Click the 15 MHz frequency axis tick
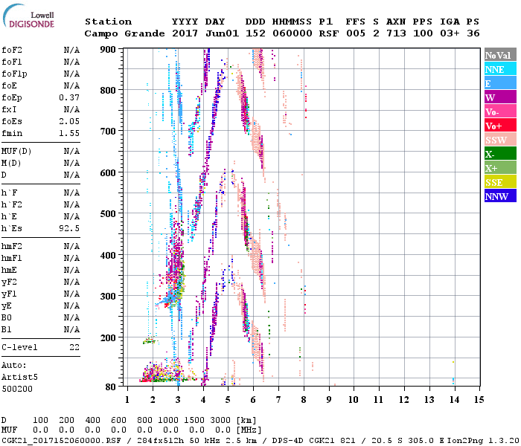 tap(479, 400)
